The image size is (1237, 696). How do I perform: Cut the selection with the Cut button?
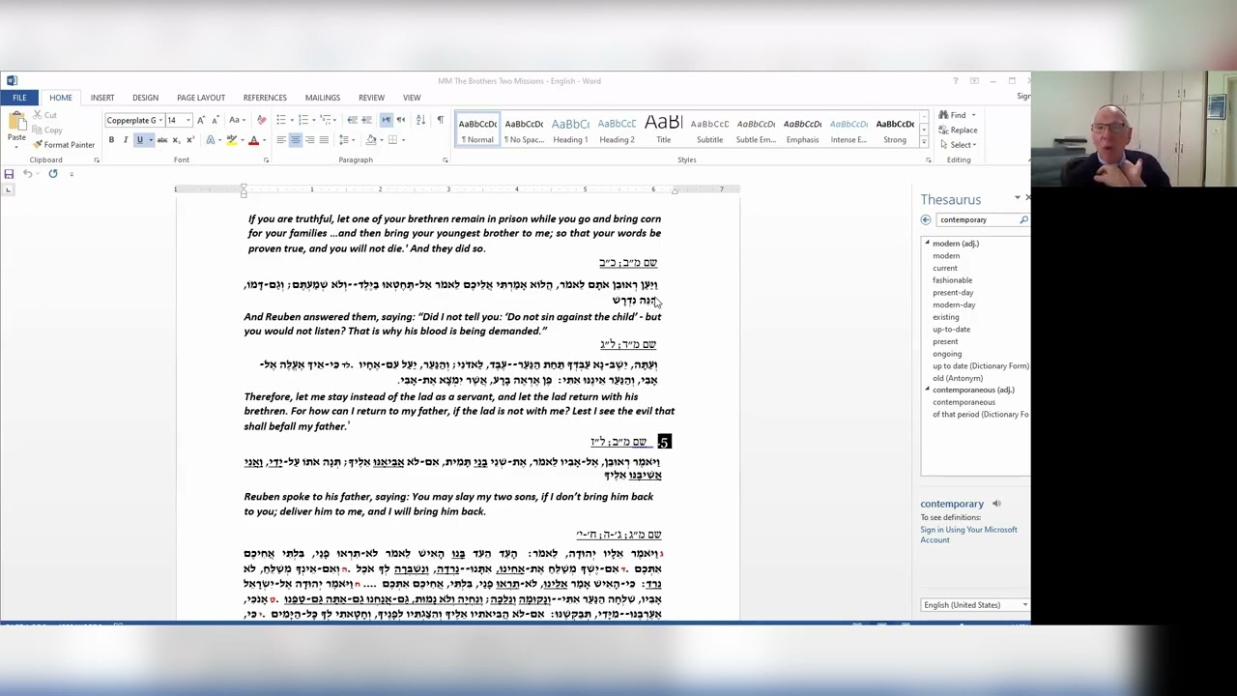tap(44, 115)
